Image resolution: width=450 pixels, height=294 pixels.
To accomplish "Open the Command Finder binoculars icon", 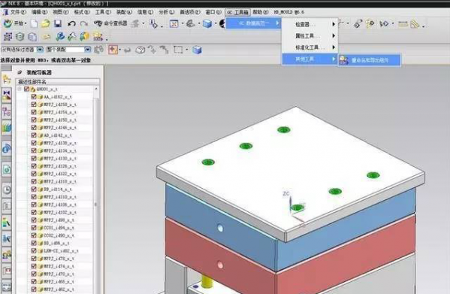I will [x=98, y=23].
